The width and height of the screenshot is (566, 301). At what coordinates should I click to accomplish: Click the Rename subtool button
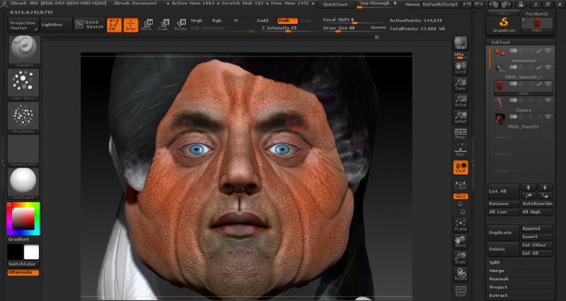503,203
